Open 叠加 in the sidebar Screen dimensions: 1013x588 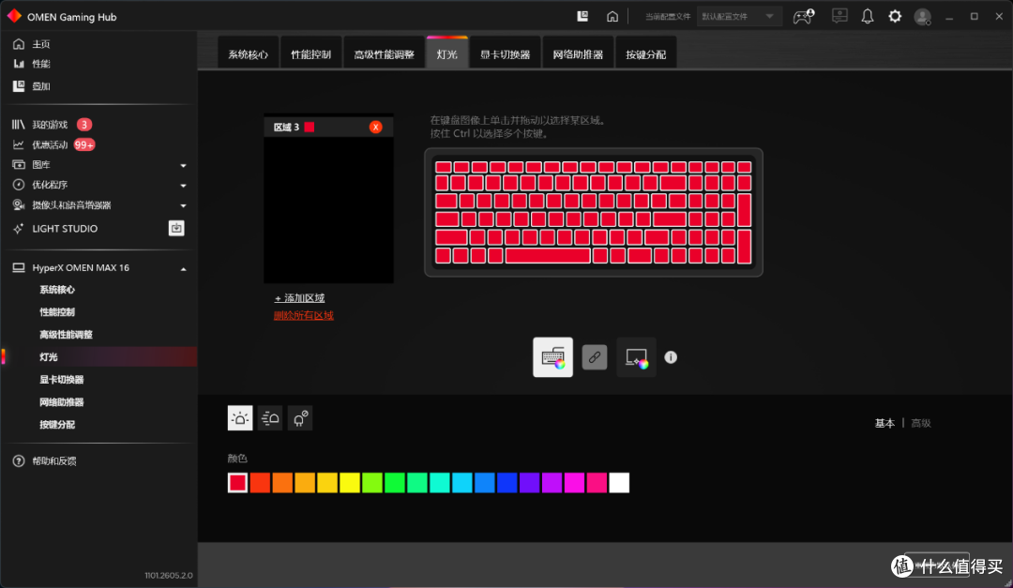tap(41, 86)
